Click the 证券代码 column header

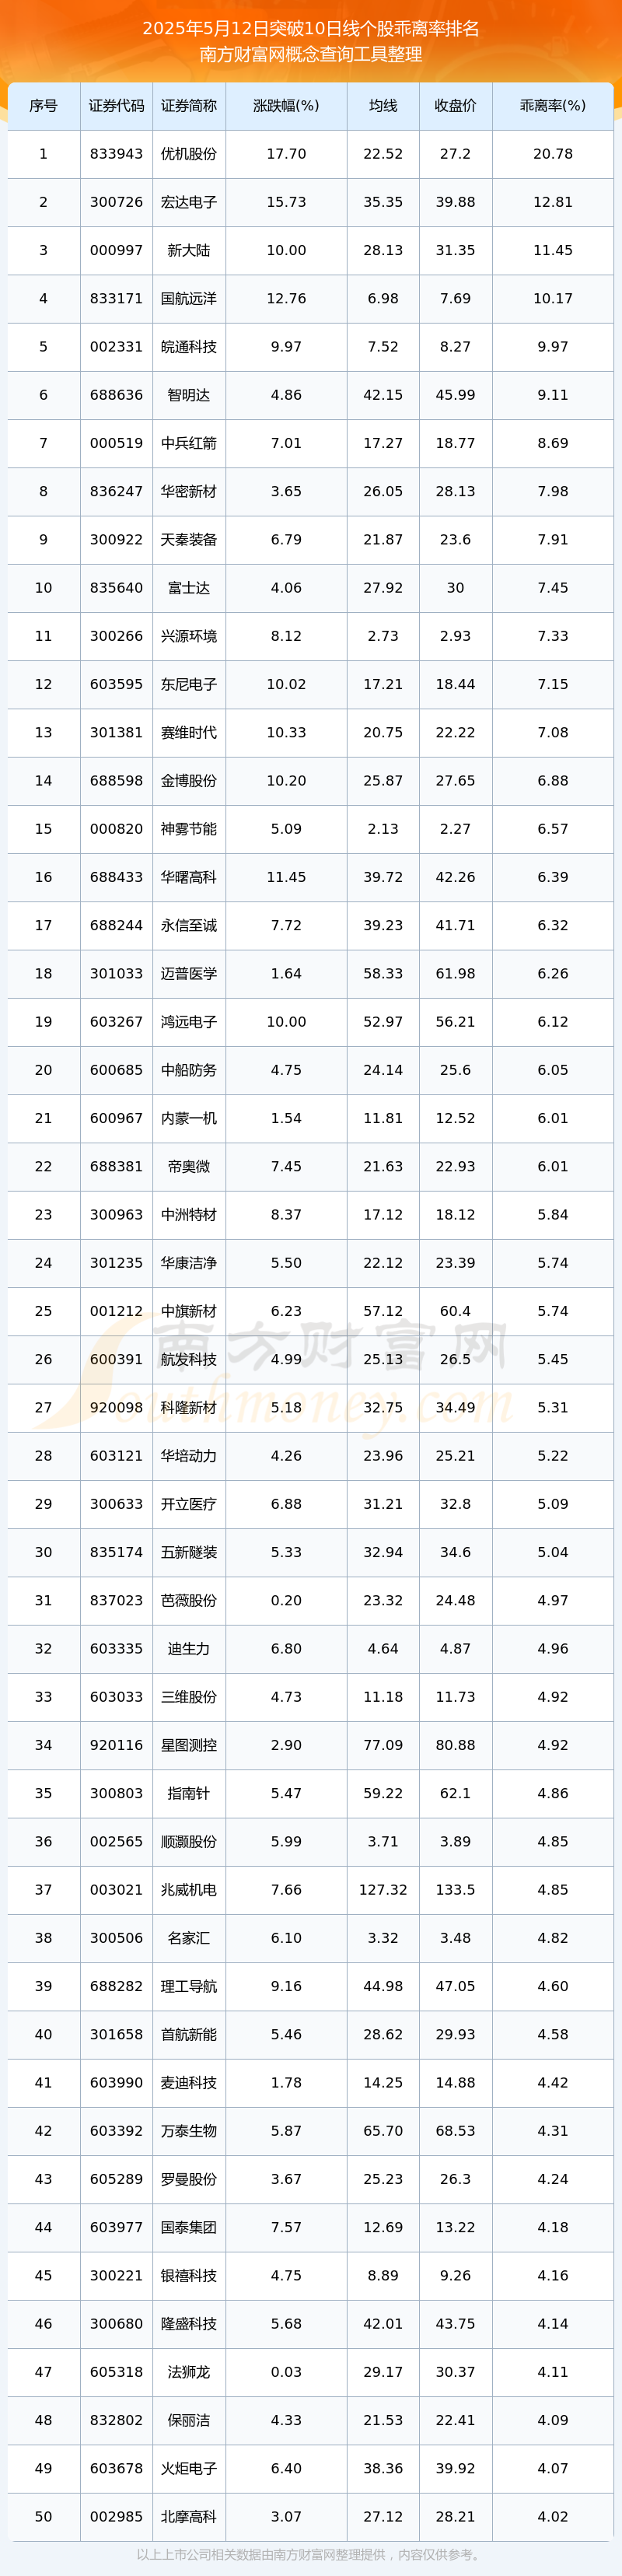pos(116,106)
